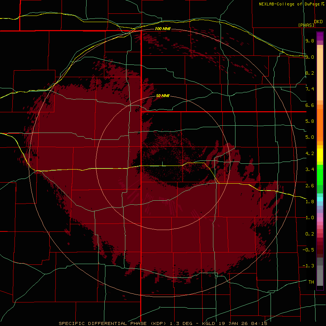The image size is (326, 326).
Task: Pick the bright green color bar segment
Action: [x=320, y=175]
